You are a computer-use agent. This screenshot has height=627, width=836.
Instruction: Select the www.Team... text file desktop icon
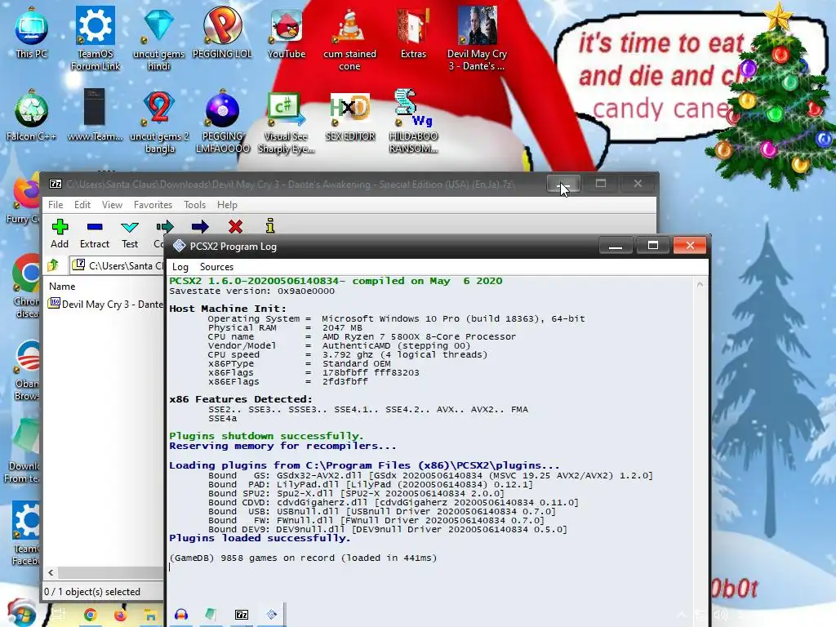coord(95,114)
